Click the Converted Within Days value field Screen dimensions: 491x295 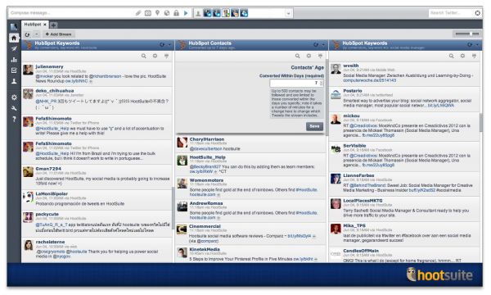coord(295,83)
